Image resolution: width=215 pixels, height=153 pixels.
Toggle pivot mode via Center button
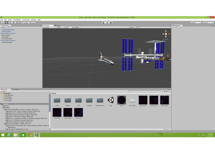(25, 23)
